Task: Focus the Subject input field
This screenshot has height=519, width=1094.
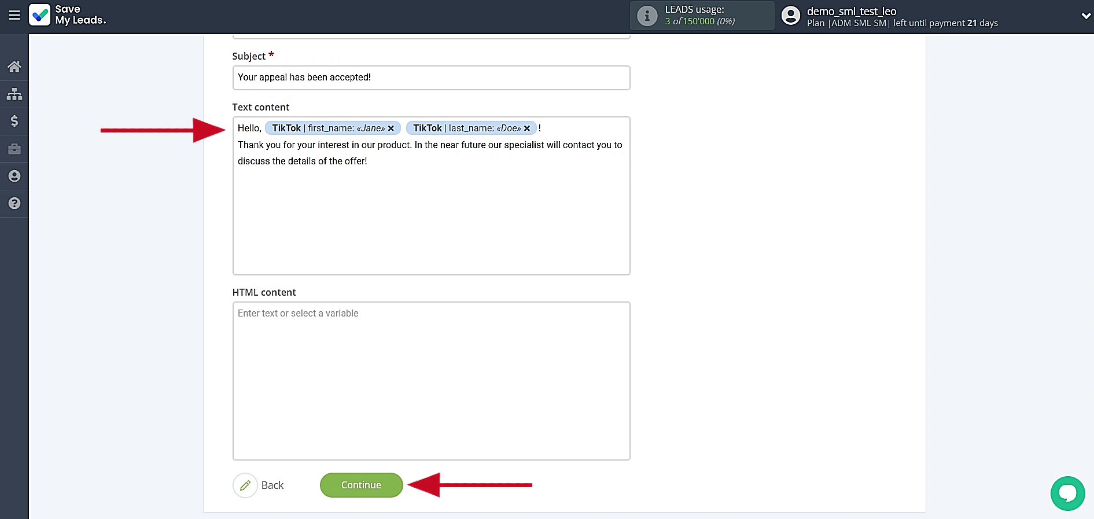Action: [432, 78]
